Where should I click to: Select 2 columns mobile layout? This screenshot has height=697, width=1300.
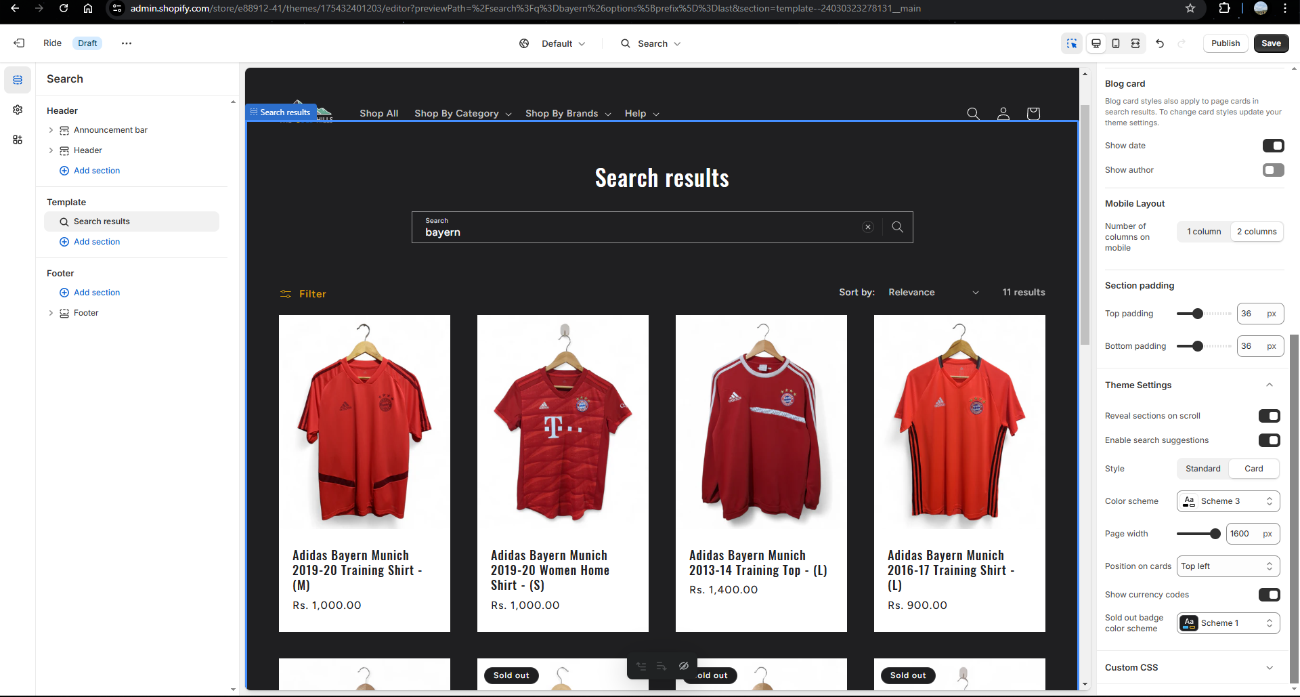[x=1257, y=232]
